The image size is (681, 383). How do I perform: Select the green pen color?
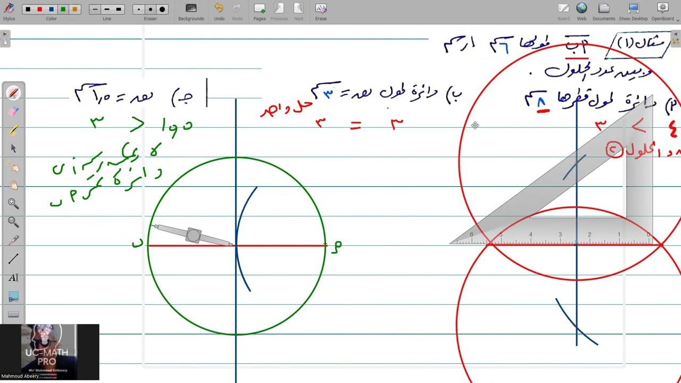[63, 10]
